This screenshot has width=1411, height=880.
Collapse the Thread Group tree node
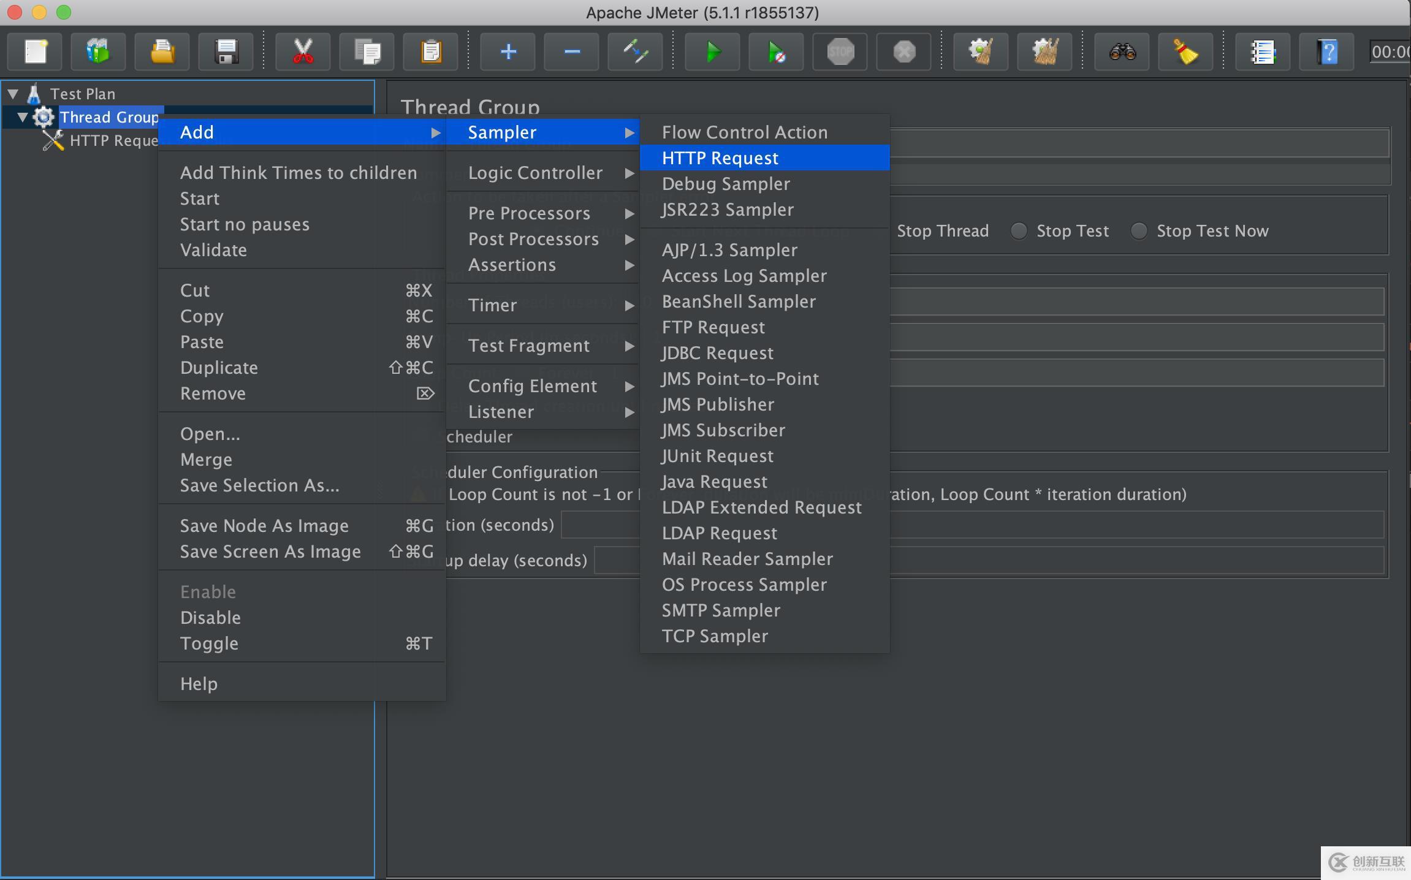pos(23,117)
